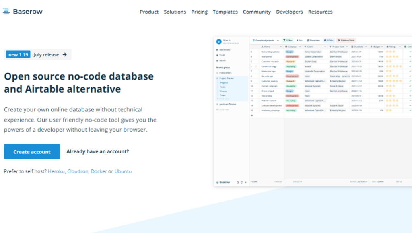Open the Share view panel
This screenshot has width=412, height=233.
pos(313,40)
